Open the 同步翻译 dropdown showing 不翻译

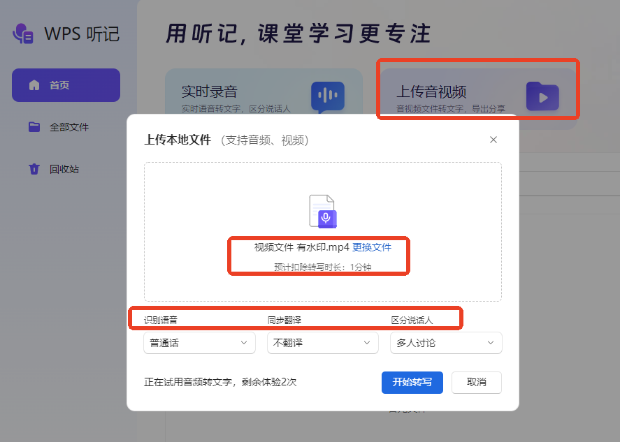[x=323, y=343]
